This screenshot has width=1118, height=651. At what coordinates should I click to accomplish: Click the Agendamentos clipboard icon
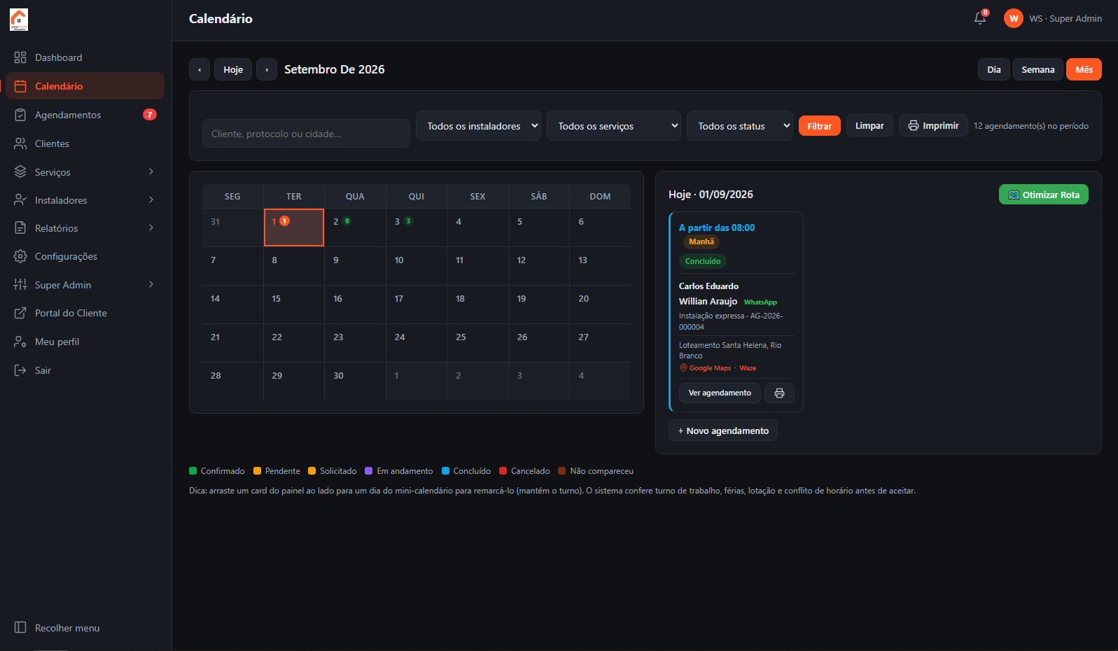(x=20, y=115)
